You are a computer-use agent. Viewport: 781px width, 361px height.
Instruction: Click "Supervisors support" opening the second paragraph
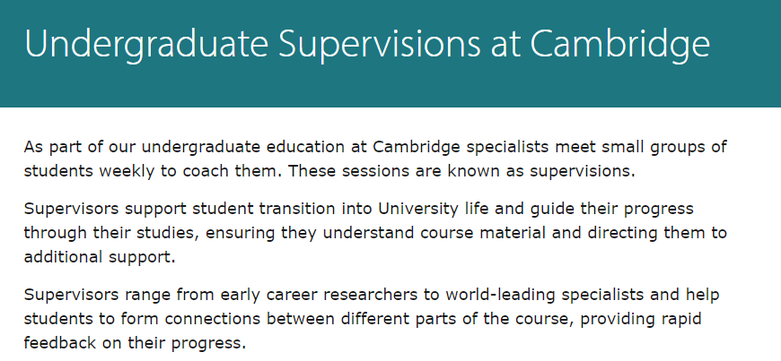(105, 210)
